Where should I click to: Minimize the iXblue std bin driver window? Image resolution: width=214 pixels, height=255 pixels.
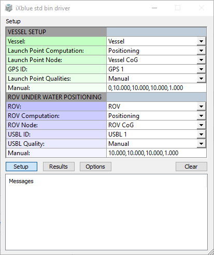(154, 8)
